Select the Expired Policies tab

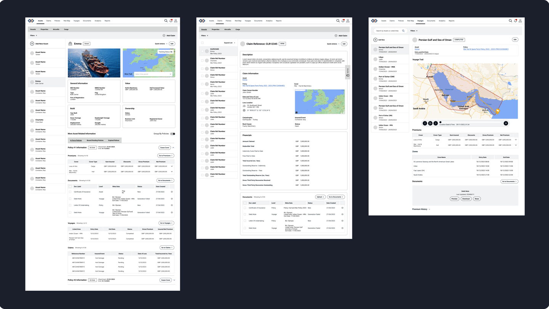pyautogui.click(x=114, y=140)
